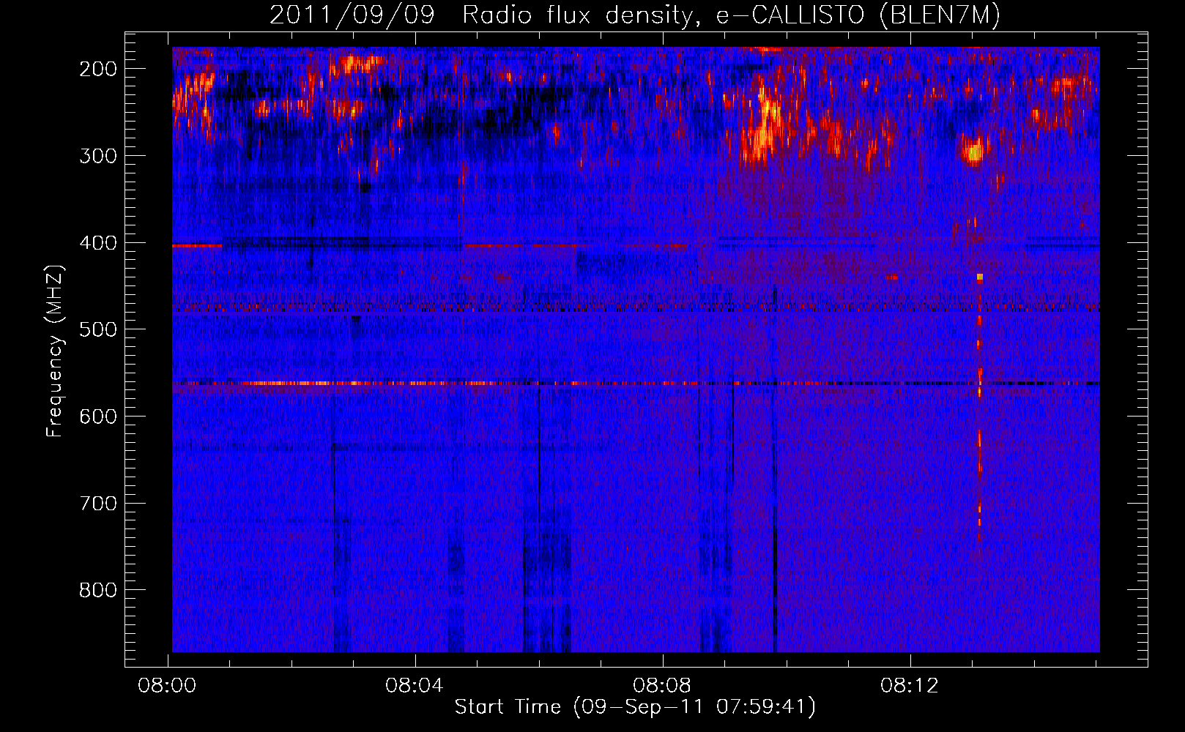
Task: Click the small yellow square marker near 440 MHz
Action: [980, 277]
